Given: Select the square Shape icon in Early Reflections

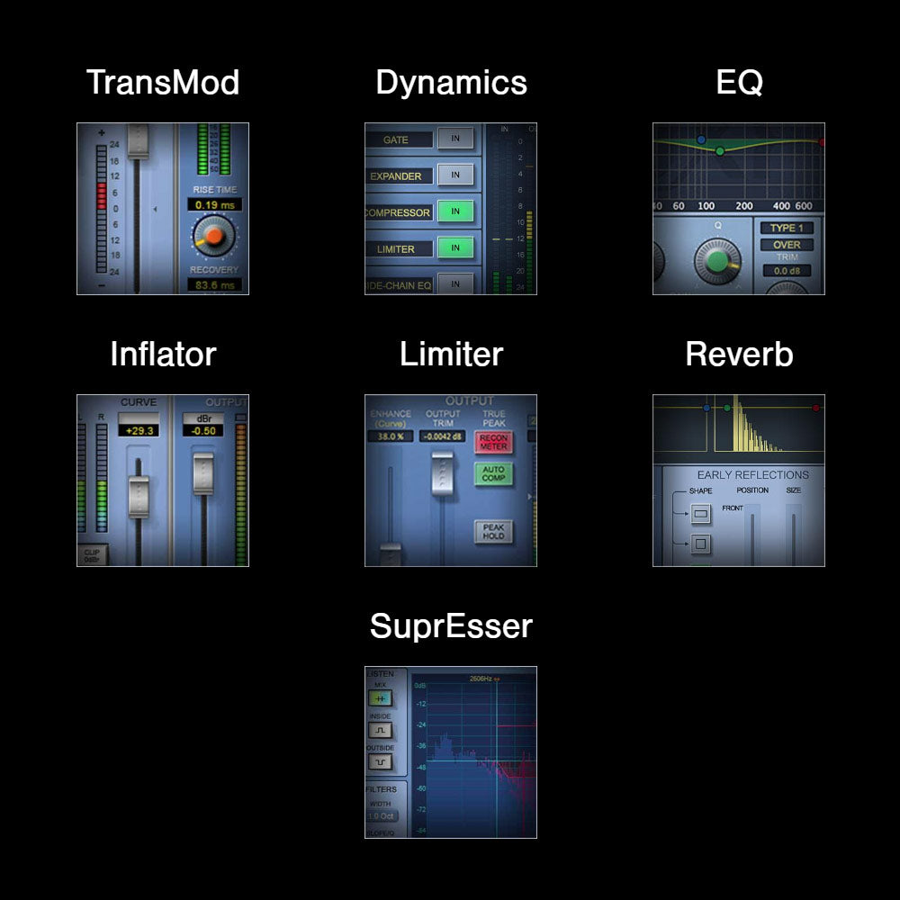Looking at the screenshot, I should click(x=701, y=544).
